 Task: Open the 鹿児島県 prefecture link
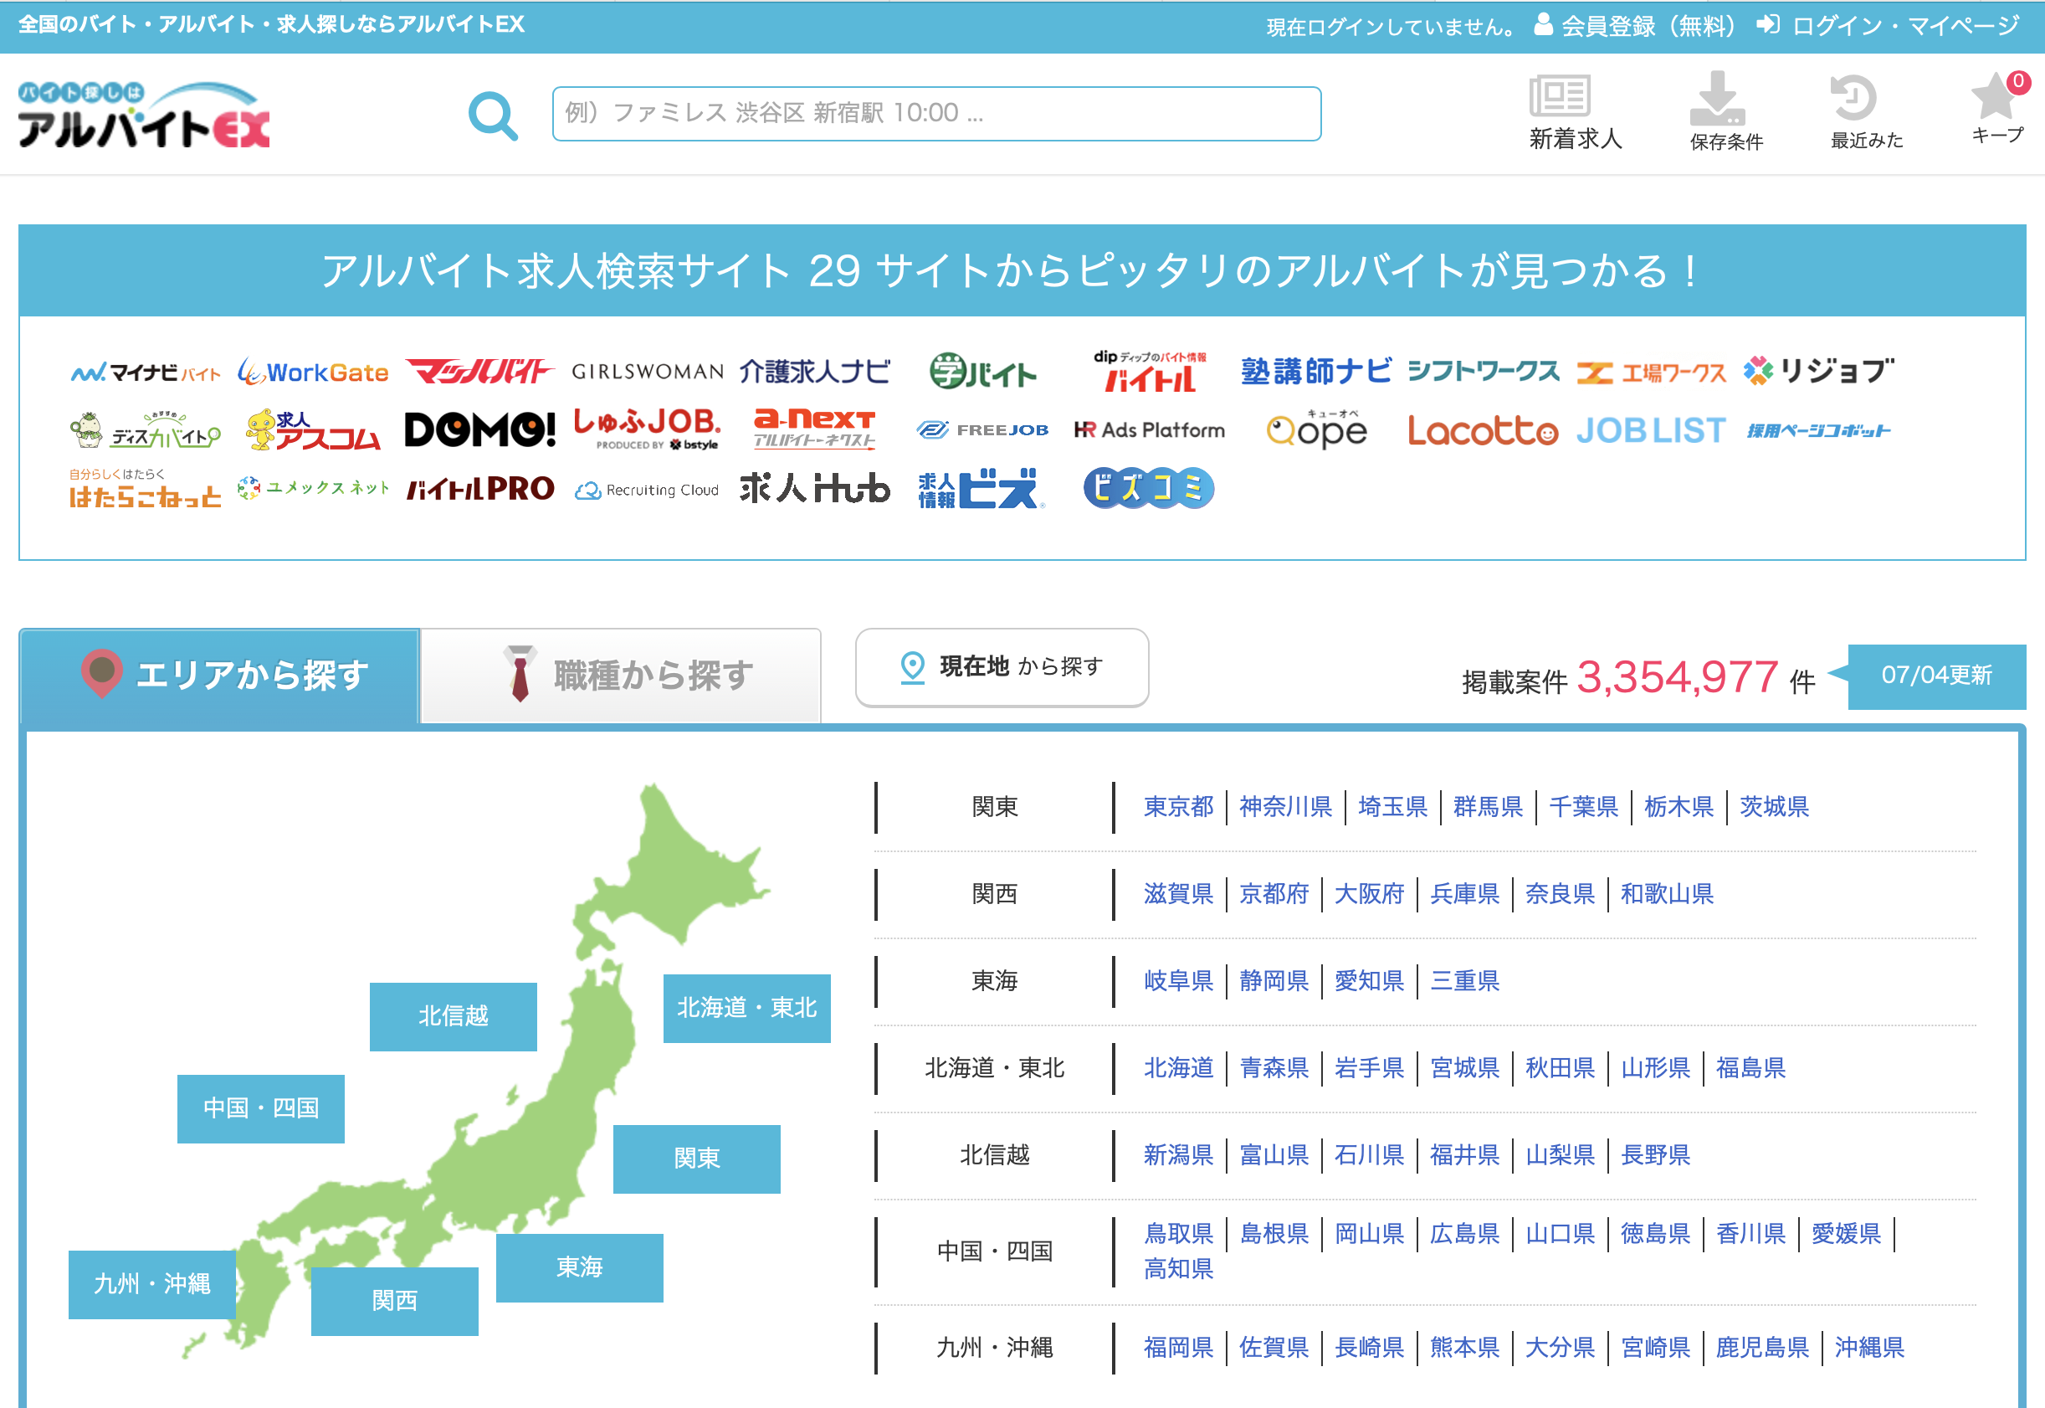click(x=1762, y=1348)
